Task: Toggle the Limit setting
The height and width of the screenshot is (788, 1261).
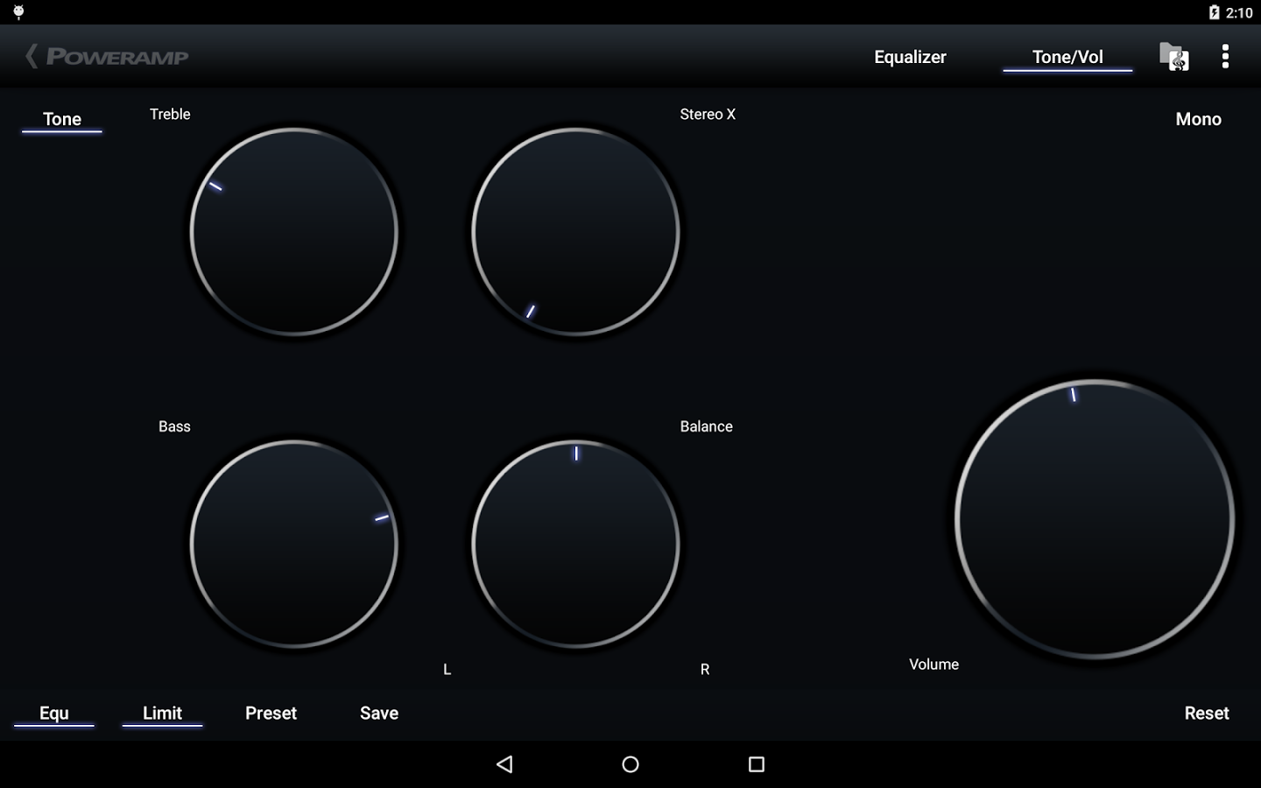Action: coord(162,713)
